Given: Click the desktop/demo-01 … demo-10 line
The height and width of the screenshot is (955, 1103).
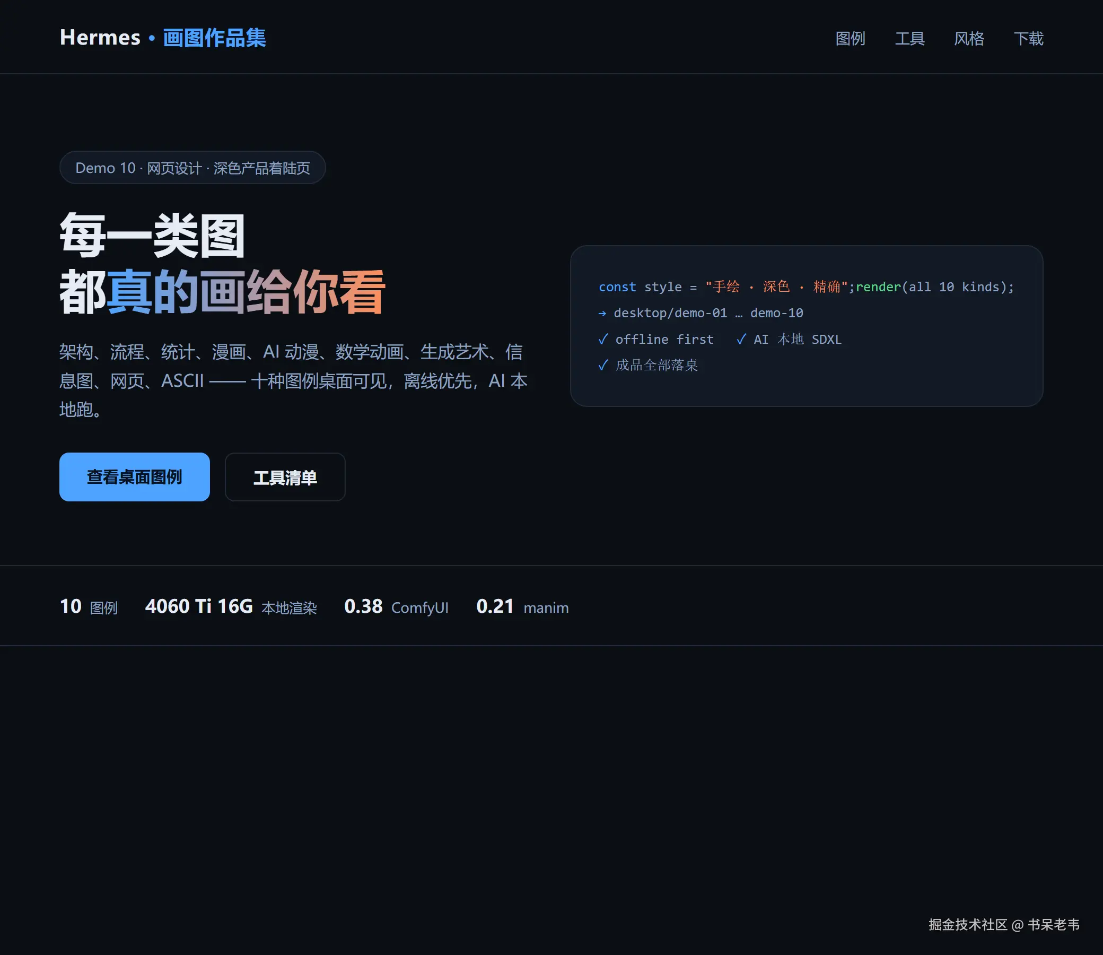Looking at the screenshot, I should 701,313.
